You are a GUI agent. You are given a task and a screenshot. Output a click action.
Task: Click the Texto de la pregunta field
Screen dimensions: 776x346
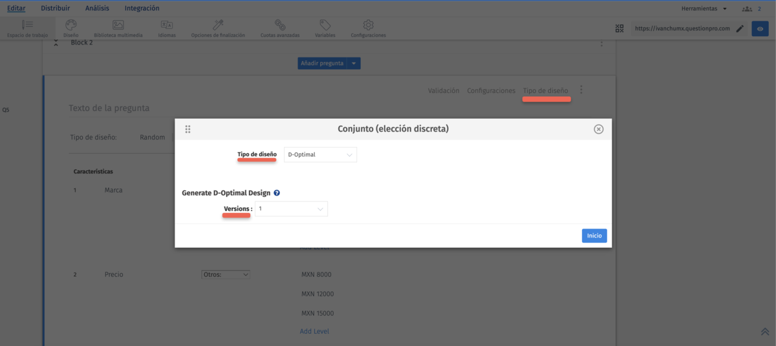109,108
